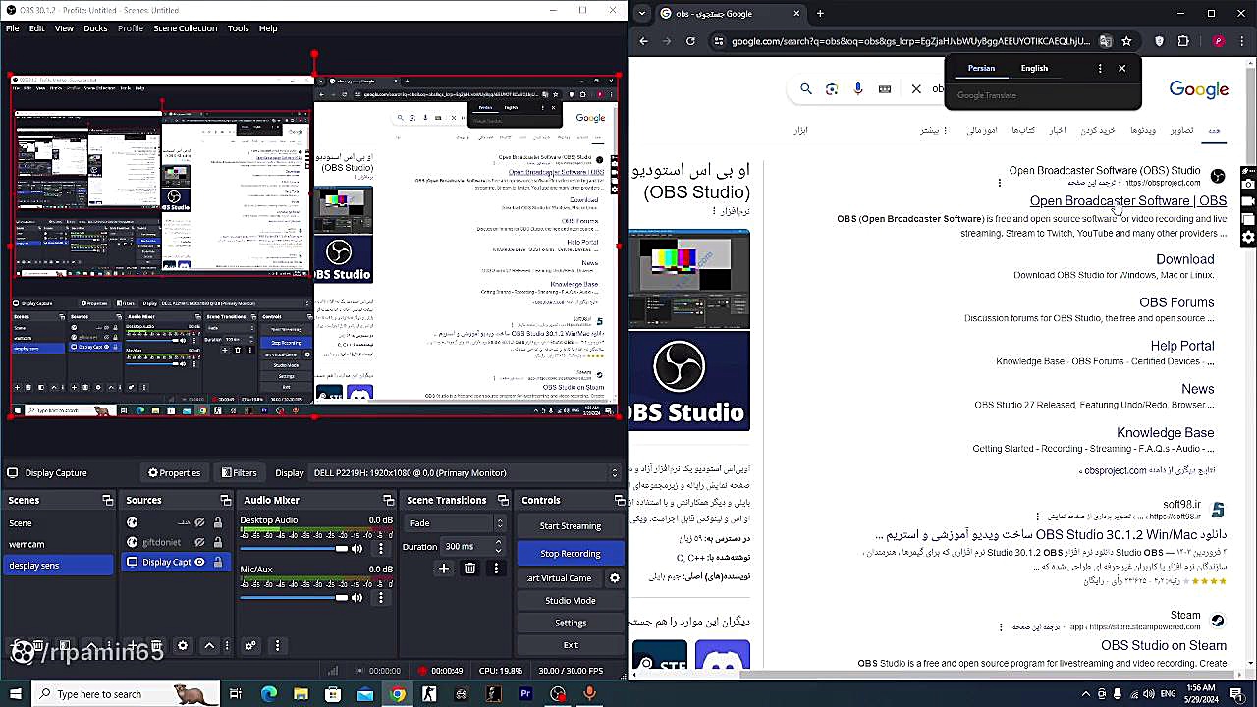Open the Scene Collection menu

[185, 28]
